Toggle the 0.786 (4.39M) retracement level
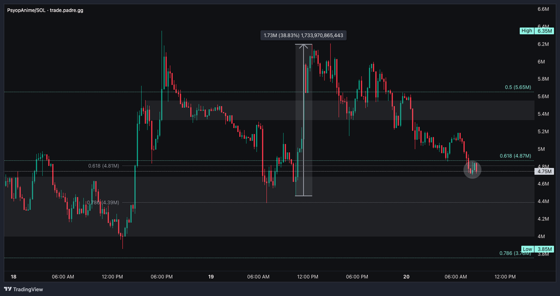560x296 pixels. 103,202
